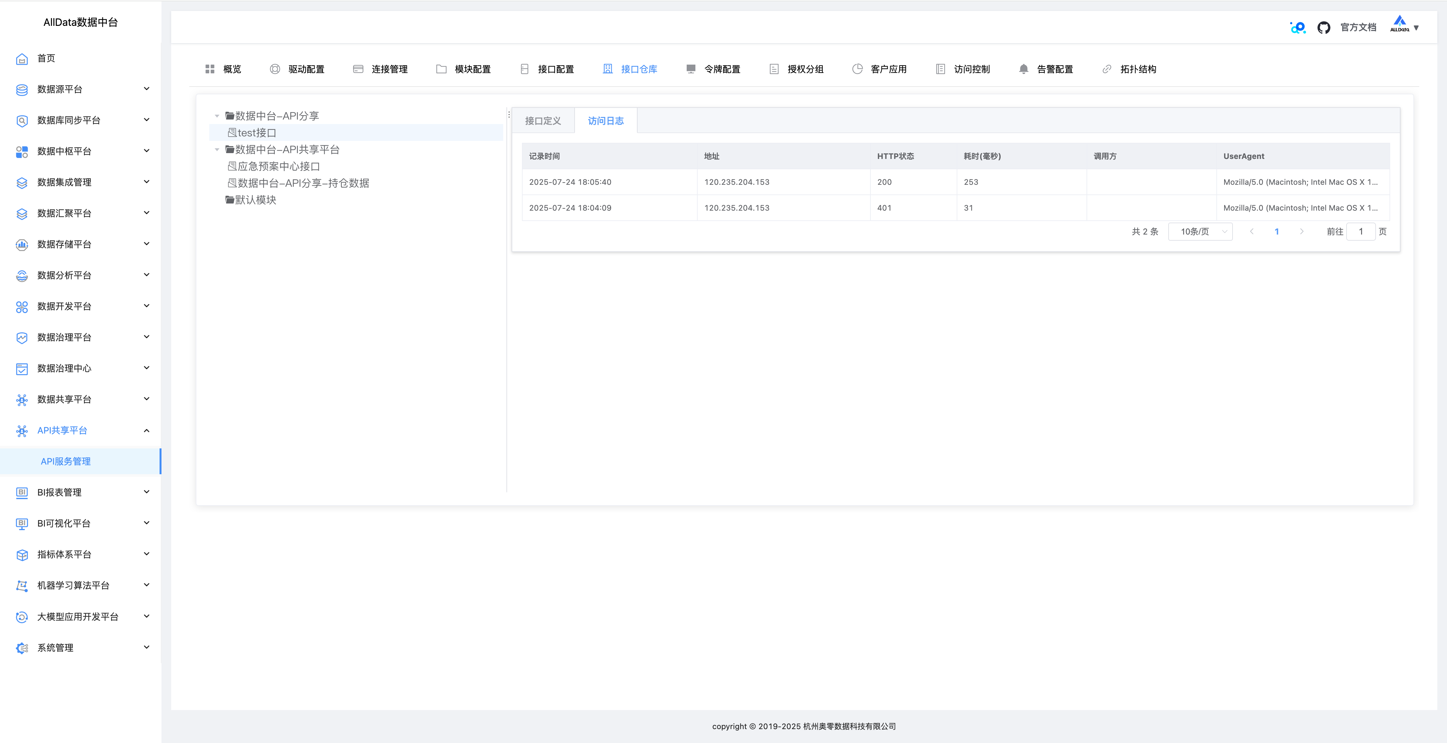Click the 概览 grid icon
The height and width of the screenshot is (743, 1447).
coord(210,69)
